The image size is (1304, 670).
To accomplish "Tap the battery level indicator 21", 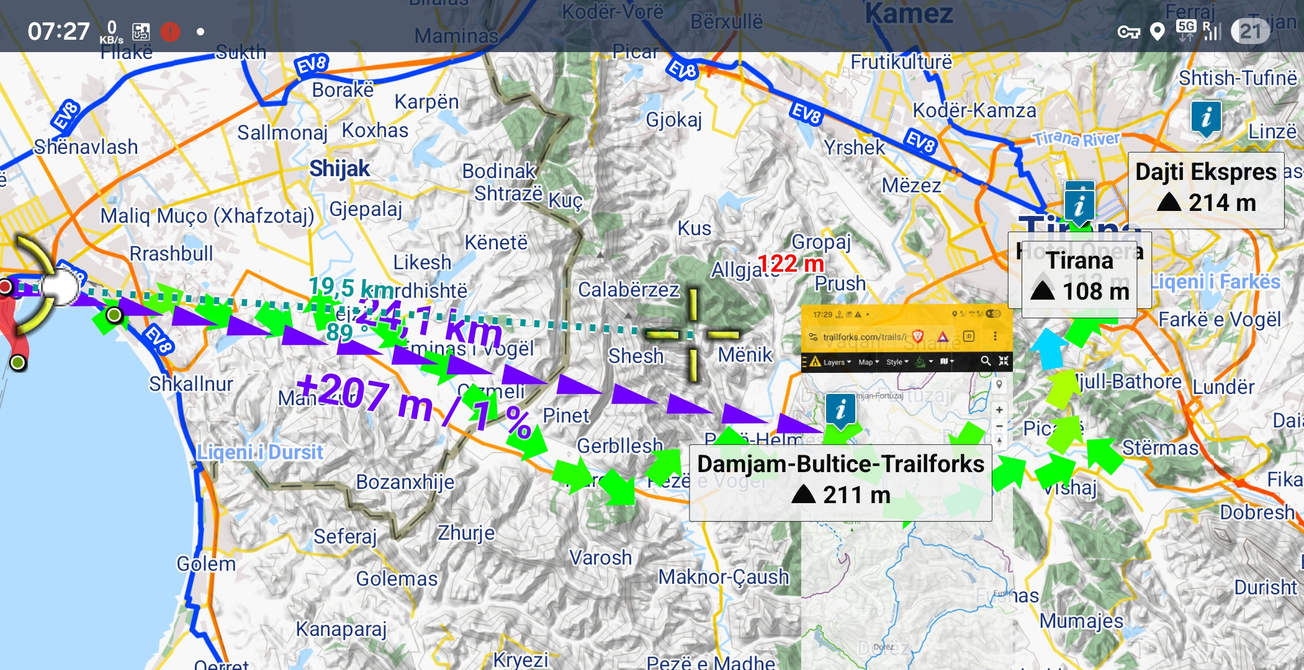I will pyautogui.click(x=1249, y=31).
